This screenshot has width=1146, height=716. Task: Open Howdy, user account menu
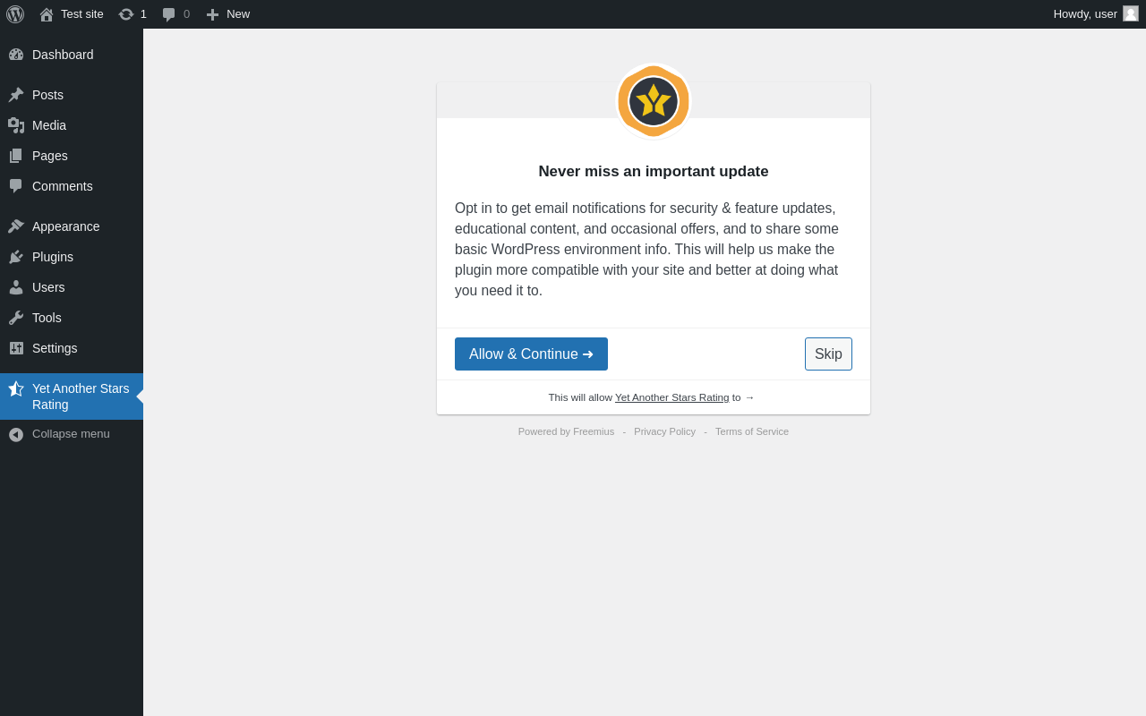click(x=1096, y=14)
